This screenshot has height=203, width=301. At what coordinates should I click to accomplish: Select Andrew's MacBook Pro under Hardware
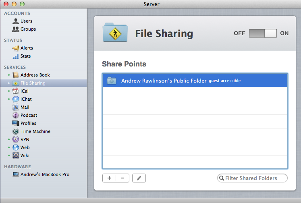coord(45,174)
